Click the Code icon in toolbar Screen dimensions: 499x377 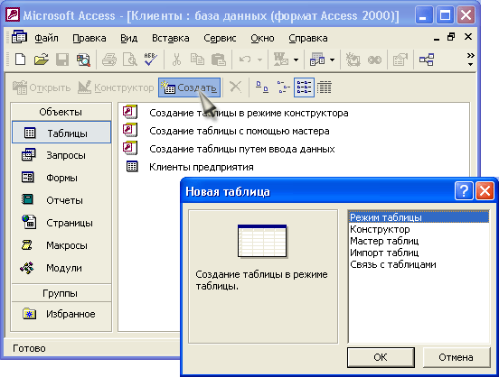(353, 60)
